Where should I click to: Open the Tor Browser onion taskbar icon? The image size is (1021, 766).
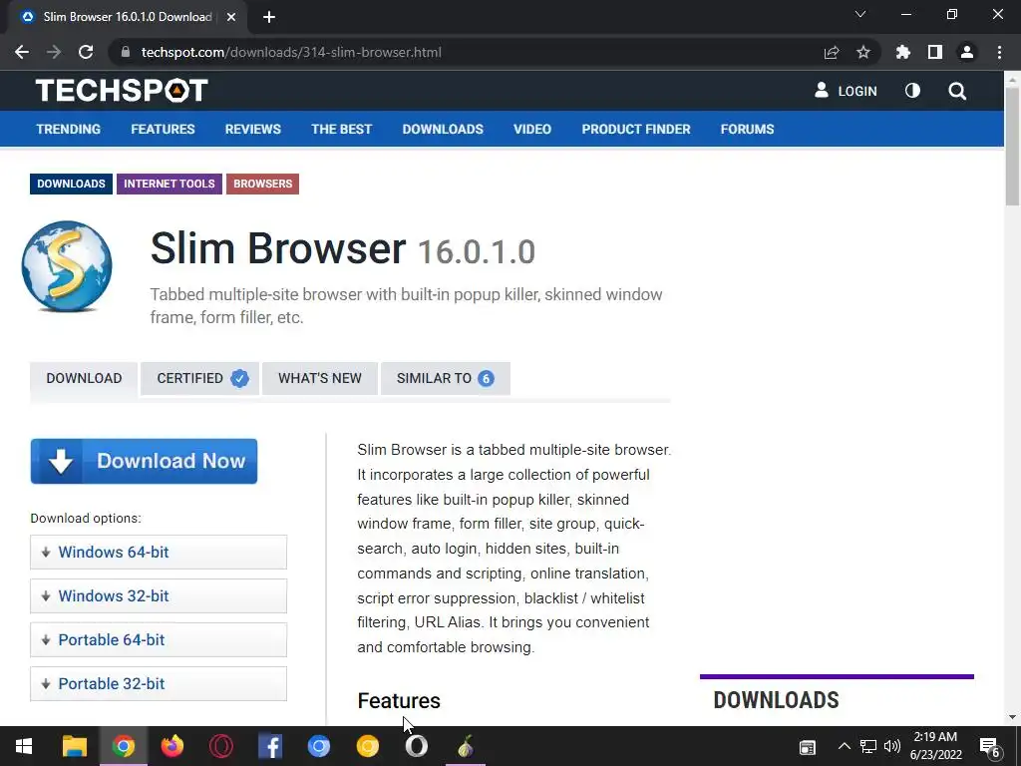[465, 746]
